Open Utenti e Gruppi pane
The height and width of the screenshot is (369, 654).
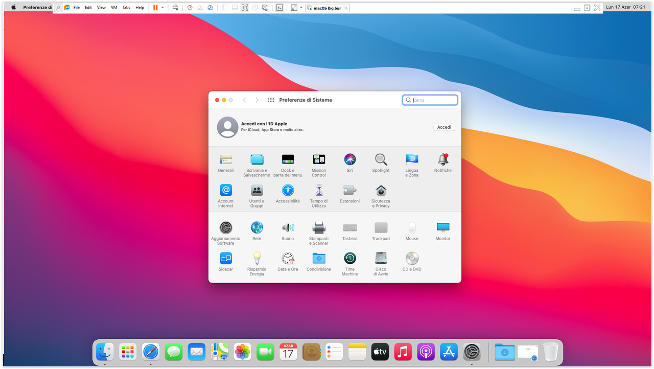pos(256,196)
